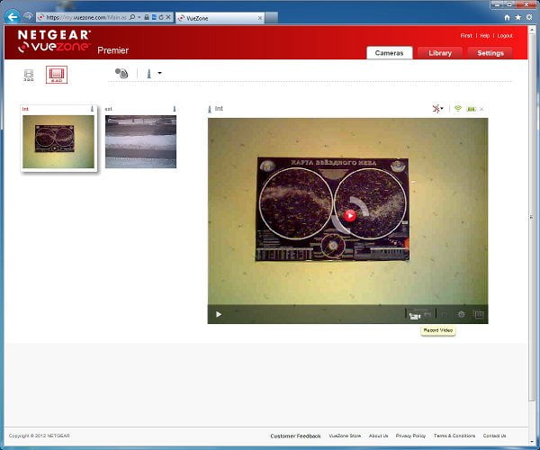This screenshot has height=450, width=540.
Task: Close the Int camera view with X
Action: click(x=481, y=109)
